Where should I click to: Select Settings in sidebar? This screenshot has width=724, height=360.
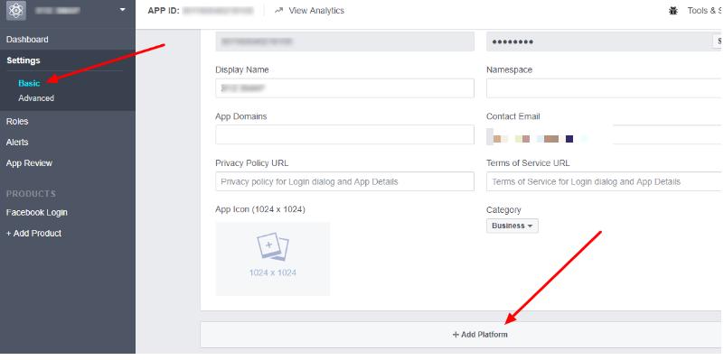coord(24,60)
